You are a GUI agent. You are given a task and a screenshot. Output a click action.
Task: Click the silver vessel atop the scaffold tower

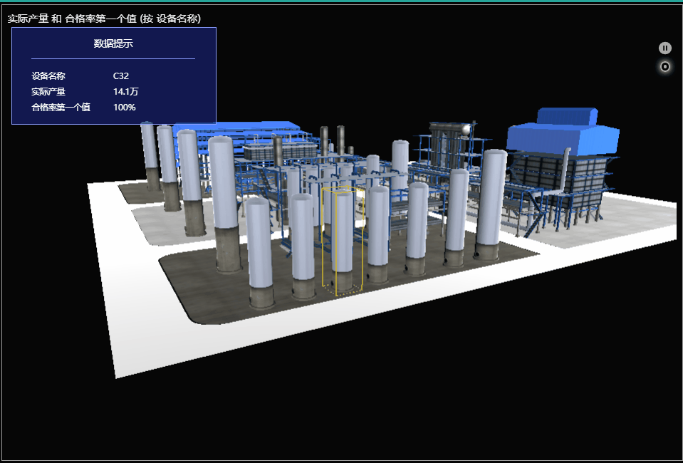(x=465, y=129)
